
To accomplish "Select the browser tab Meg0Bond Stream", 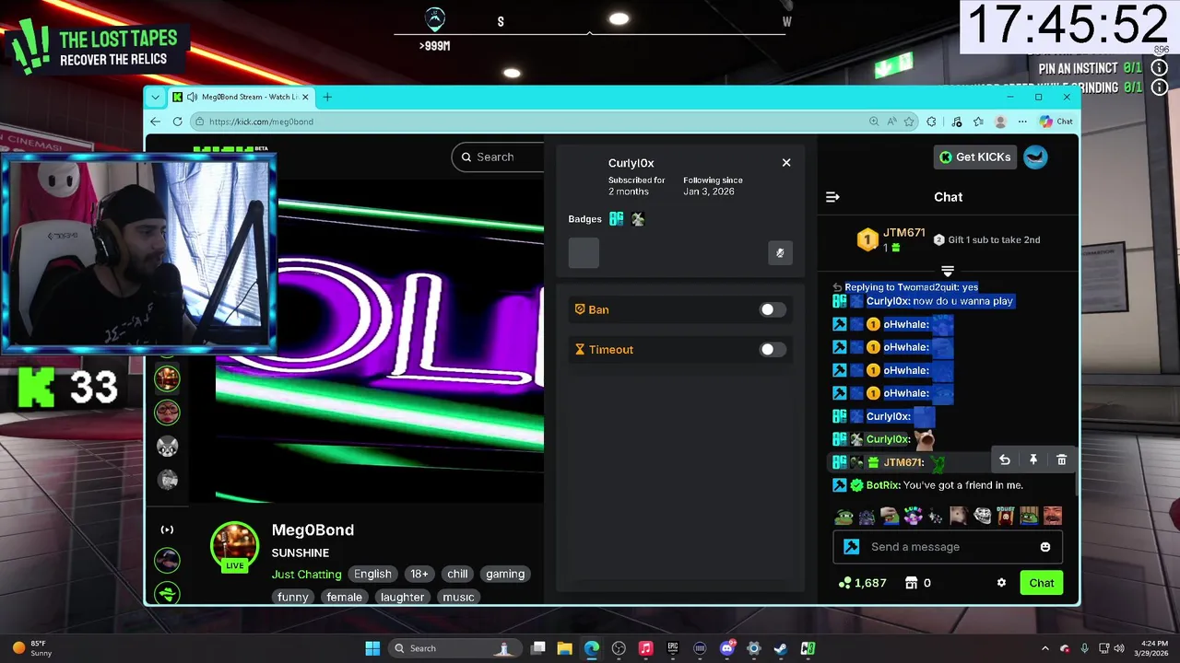I will click(x=242, y=97).
